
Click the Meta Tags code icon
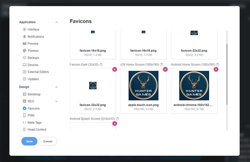[x=24, y=122]
